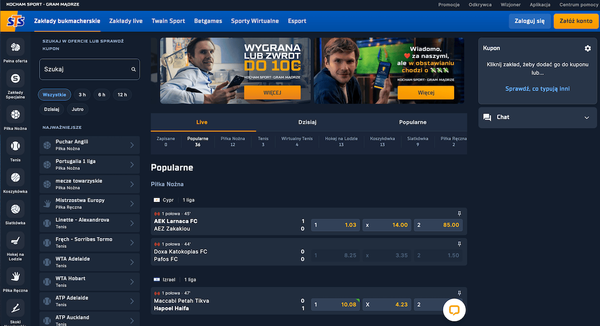Viewport: 600px width, 326px height.
Task: Bet on AEK Larnaca at 1.03
Action: coord(335,225)
